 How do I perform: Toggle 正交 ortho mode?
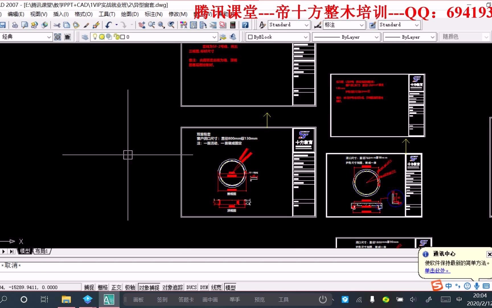[x=116, y=287]
